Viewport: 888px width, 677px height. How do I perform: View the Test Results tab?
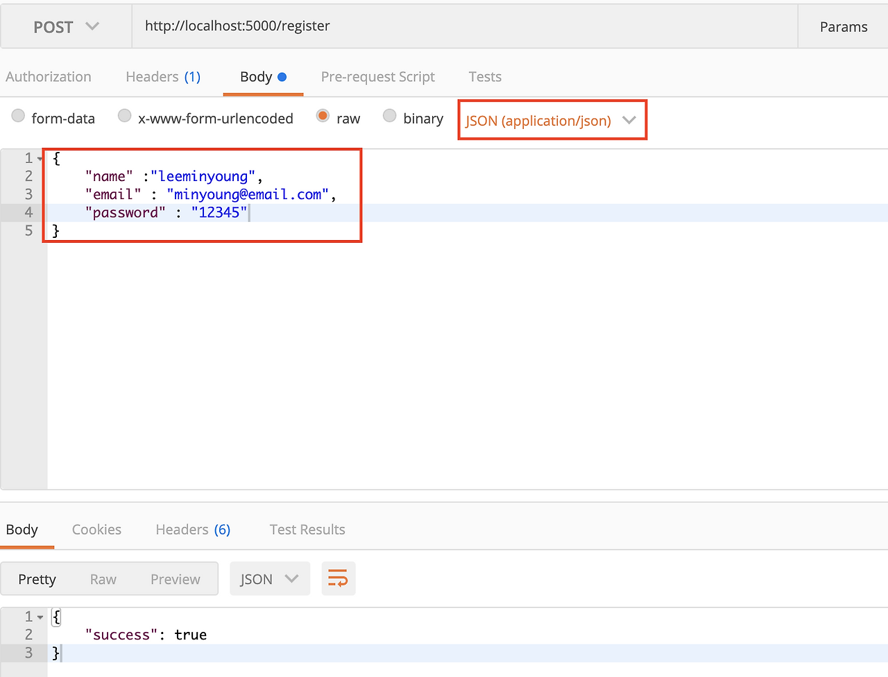coord(307,529)
